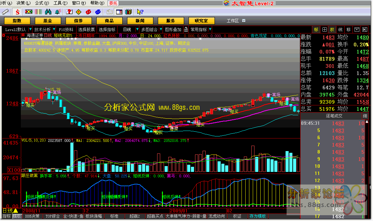Image resolution: width=373 pixels, height=221 pixels.
Task: Click the blue circular logo toolbar icon
Action: click(x=98, y=12)
